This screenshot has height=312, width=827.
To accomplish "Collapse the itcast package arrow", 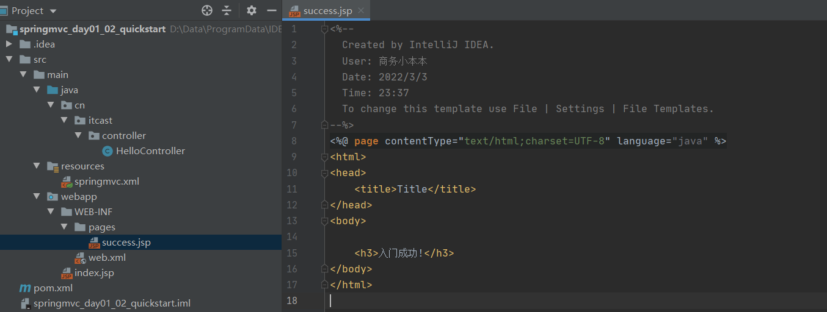I will click(64, 120).
